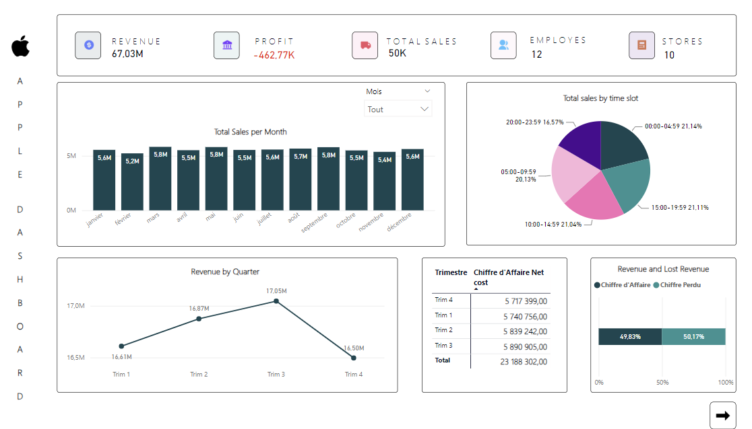Click the Apple logo icon
The height and width of the screenshot is (429, 752).
coord(20,47)
